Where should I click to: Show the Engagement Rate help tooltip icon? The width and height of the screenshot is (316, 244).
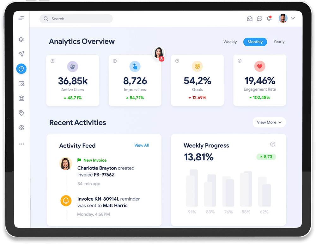click(x=240, y=61)
